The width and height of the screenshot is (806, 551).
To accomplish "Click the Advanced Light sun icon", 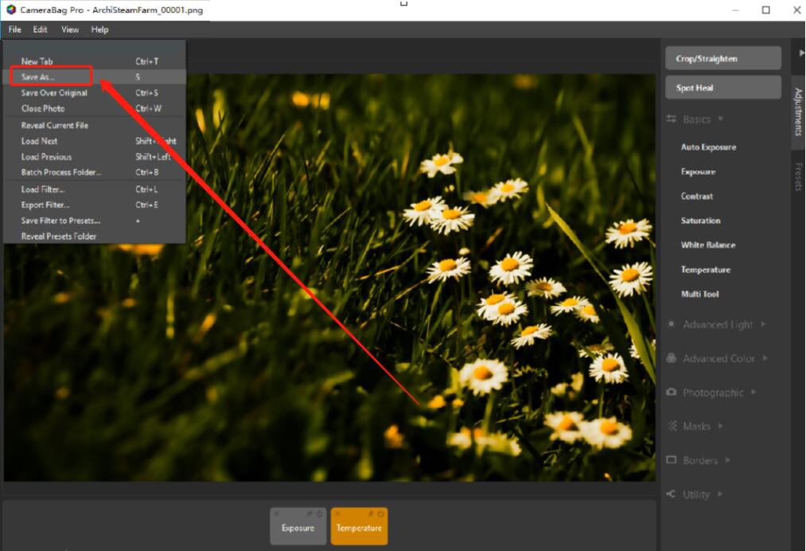I will point(672,324).
